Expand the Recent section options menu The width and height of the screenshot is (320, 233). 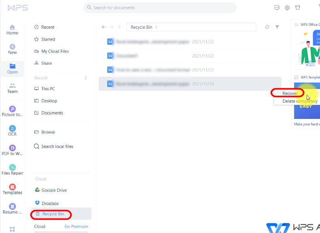click(x=85, y=78)
